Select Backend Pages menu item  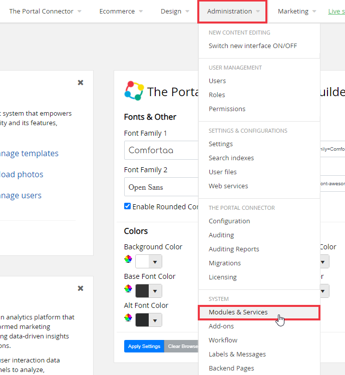point(231,368)
